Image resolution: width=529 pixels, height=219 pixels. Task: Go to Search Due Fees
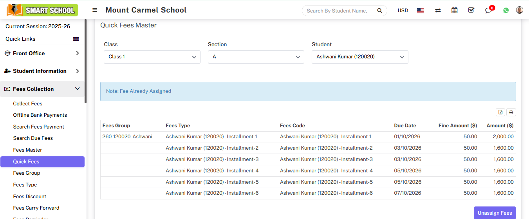(x=33, y=138)
